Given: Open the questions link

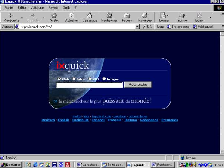Looking at the screenshot, I should tap(120, 116).
